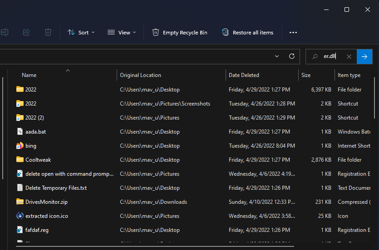Viewport: 379px width, 250px height.
Task: Open the View dropdown menu
Action: point(122,33)
